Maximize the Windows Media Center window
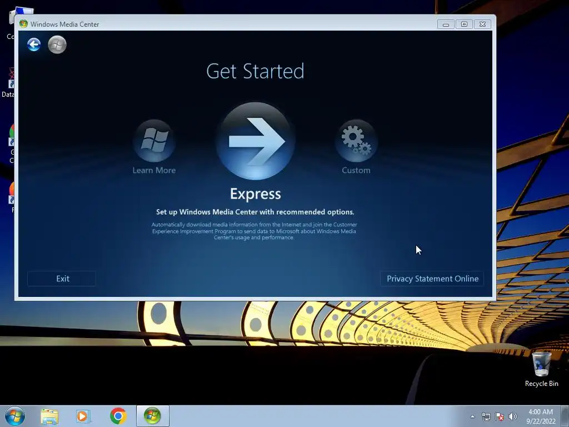Viewport: 569px width, 427px height. click(x=464, y=24)
